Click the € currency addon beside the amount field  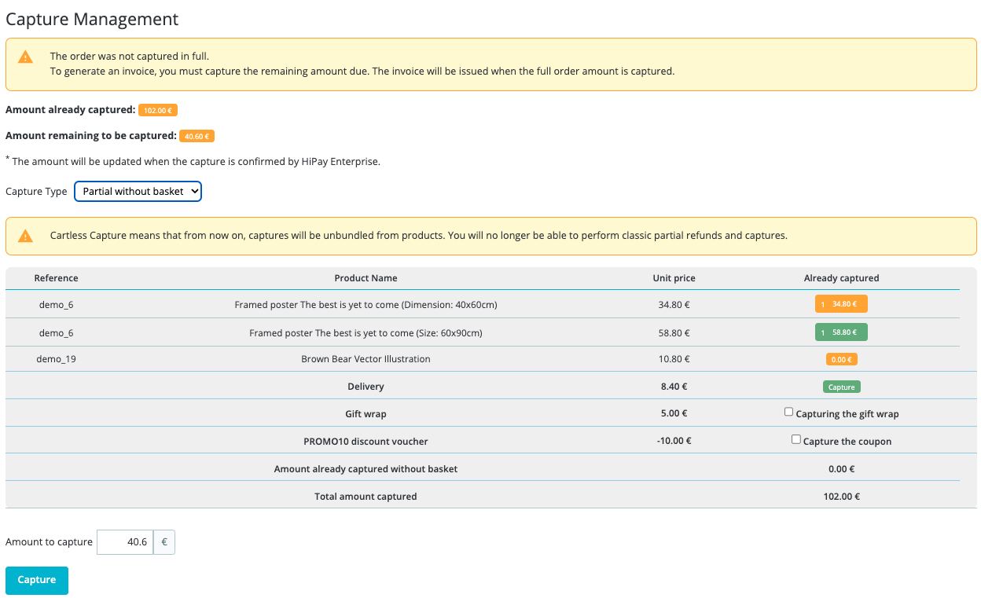coord(164,542)
